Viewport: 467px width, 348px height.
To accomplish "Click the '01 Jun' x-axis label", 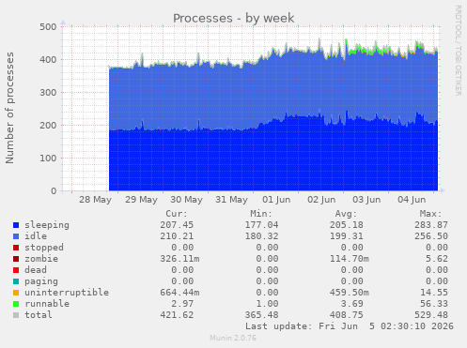I will pos(276,200).
